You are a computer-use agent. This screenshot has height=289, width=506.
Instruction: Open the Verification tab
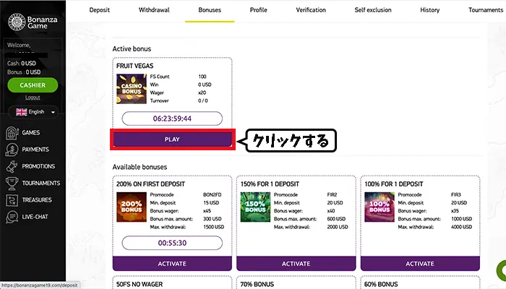[311, 10]
